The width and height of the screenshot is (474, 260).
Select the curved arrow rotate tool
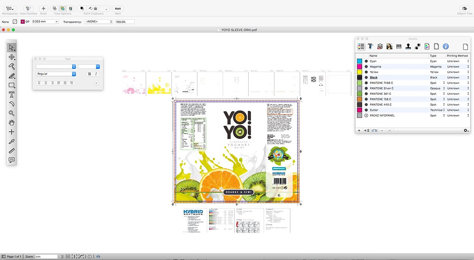coord(11,104)
